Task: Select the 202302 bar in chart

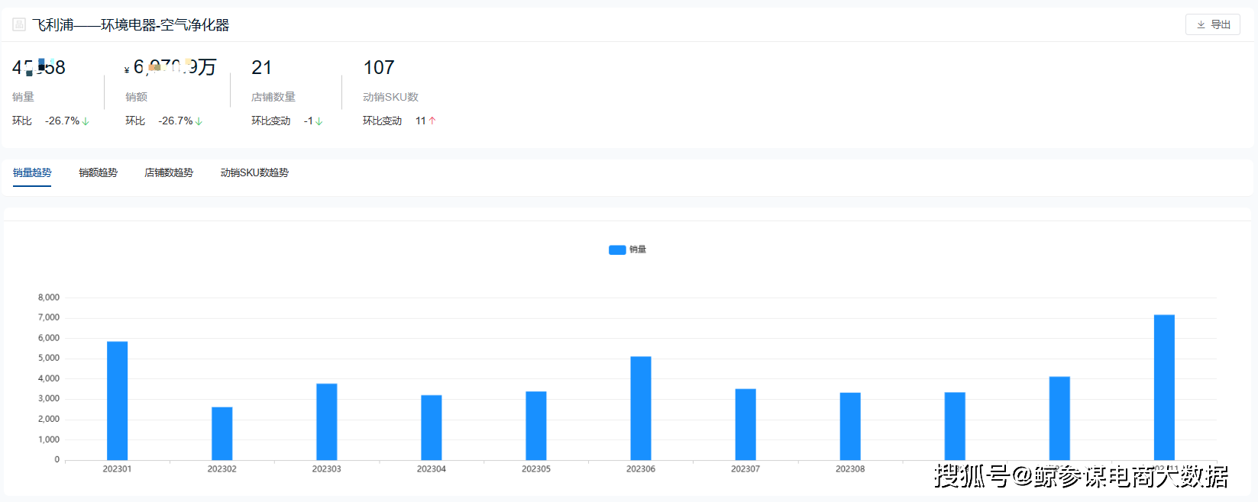Action: [222, 433]
